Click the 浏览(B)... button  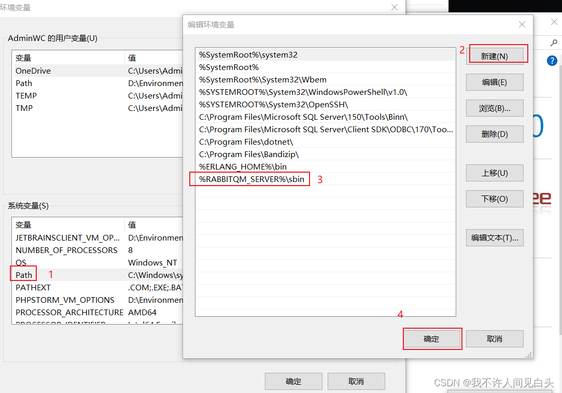click(494, 108)
